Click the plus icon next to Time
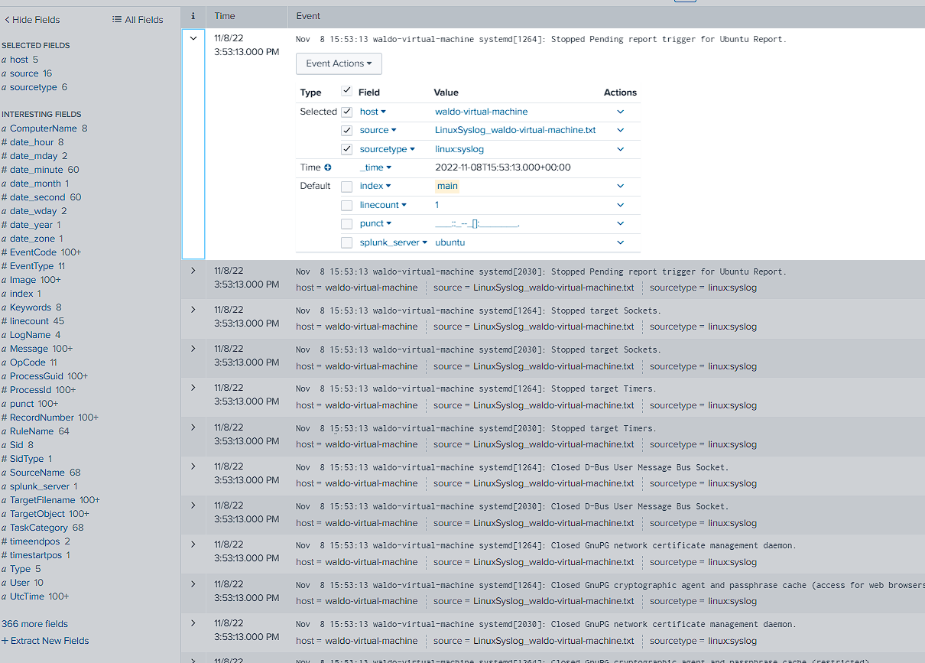 [328, 167]
